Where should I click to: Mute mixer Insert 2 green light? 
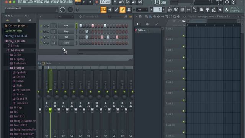(x=57, y=92)
